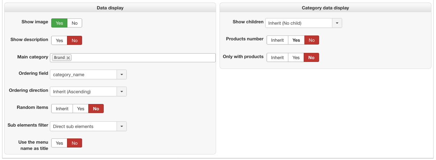
Task: Set Only with products to Yes
Action: pyautogui.click(x=296, y=57)
